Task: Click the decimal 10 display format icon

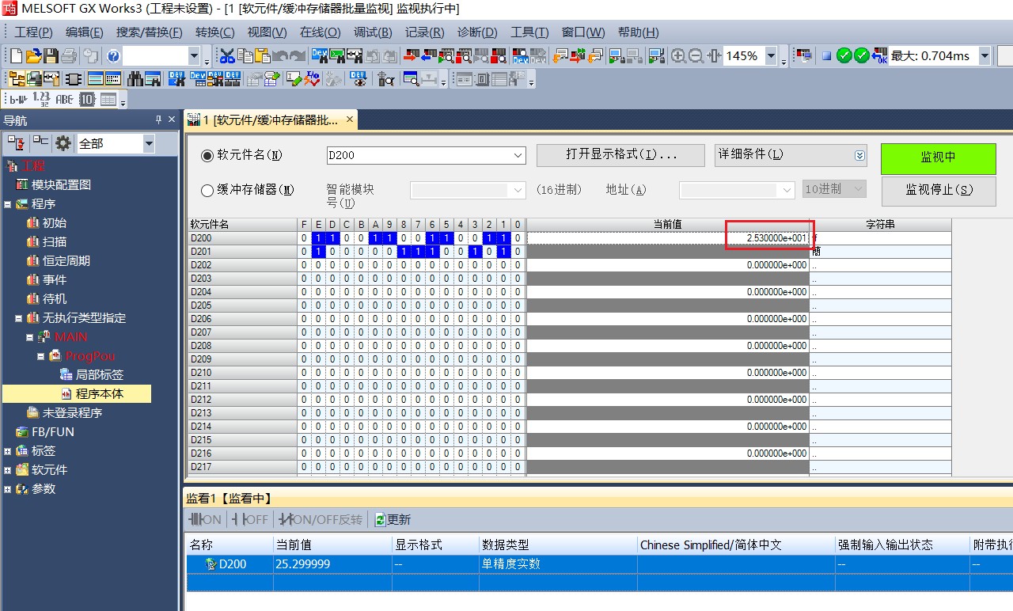Action: pos(87,99)
